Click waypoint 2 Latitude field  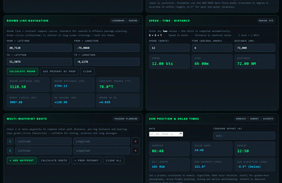[43, 151]
